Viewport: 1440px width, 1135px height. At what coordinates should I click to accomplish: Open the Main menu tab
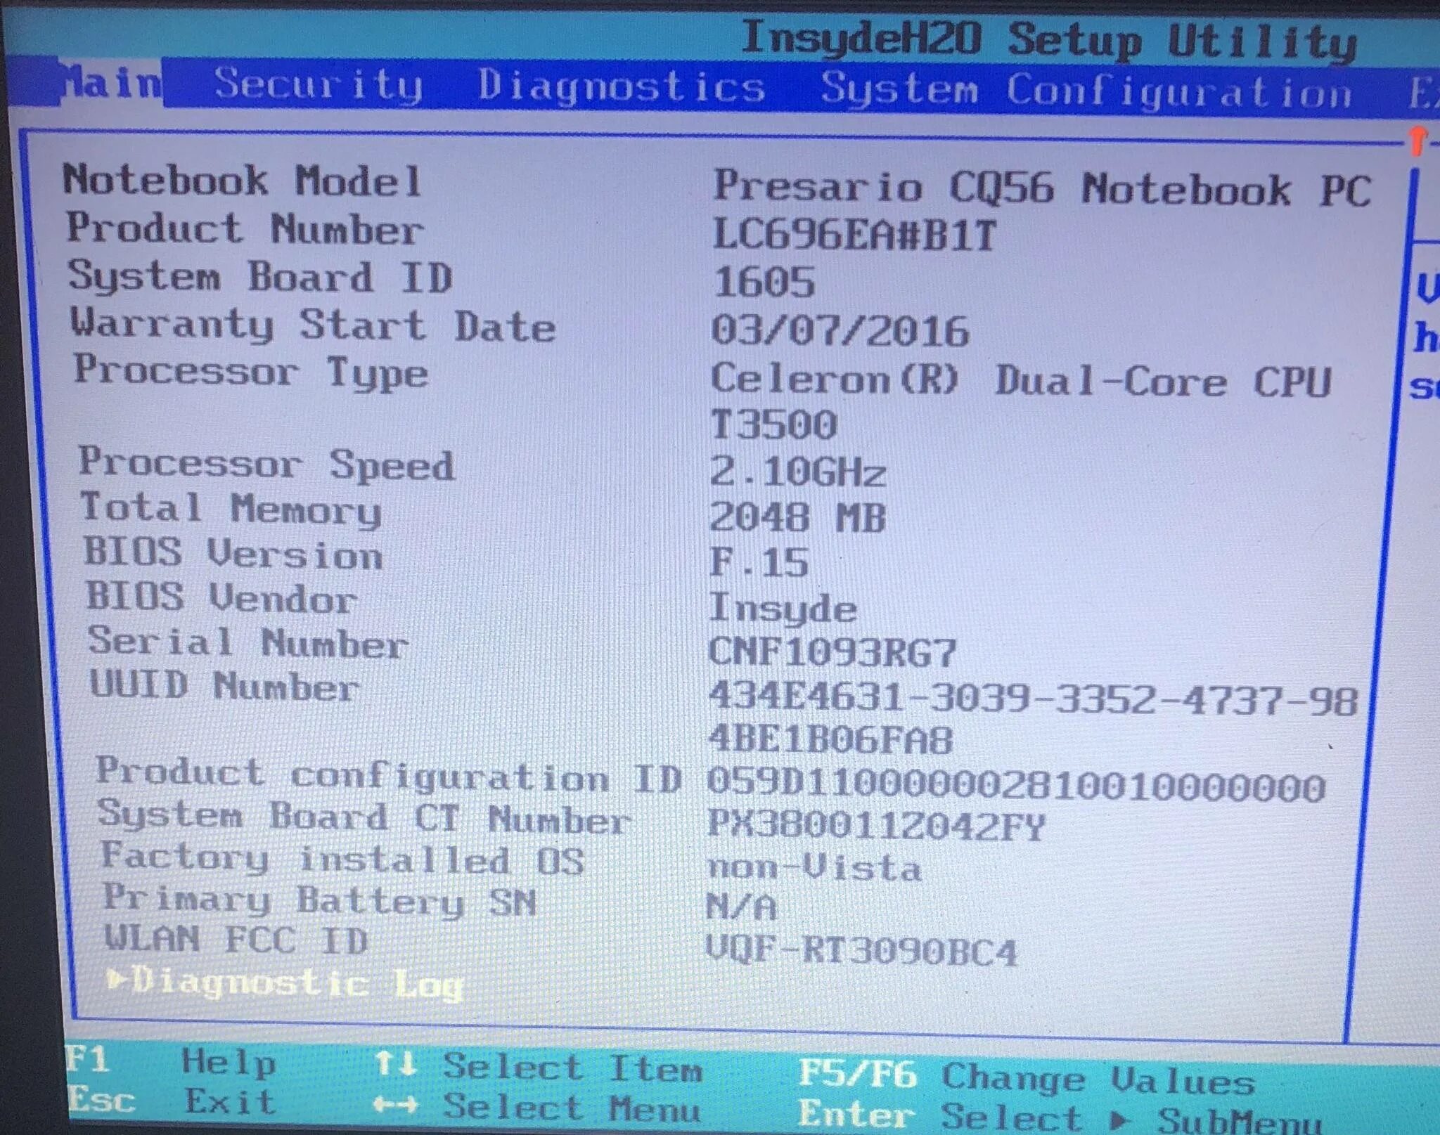click(x=111, y=84)
